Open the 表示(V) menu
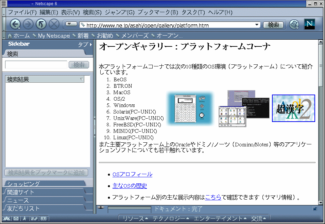This screenshot has width=325, height=224. click(x=70, y=12)
